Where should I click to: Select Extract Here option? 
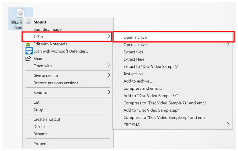click(x=134, y=59)
